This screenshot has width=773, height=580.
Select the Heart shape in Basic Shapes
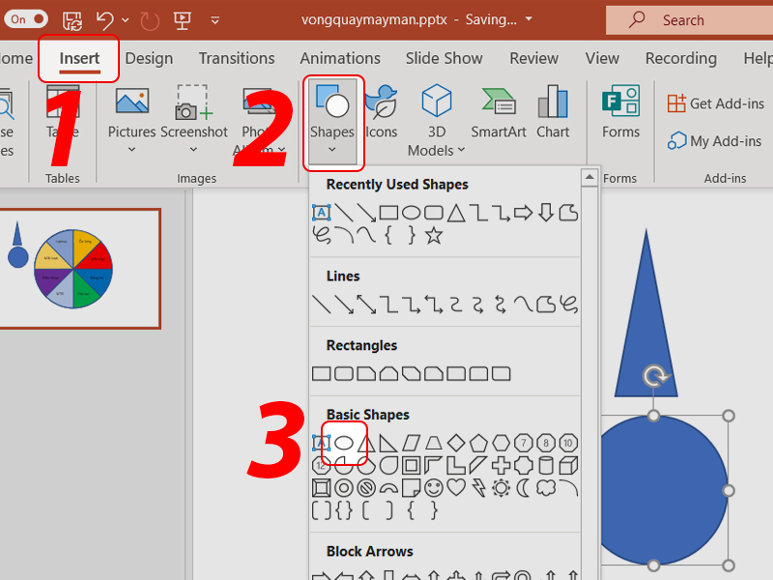coord(455,488)
